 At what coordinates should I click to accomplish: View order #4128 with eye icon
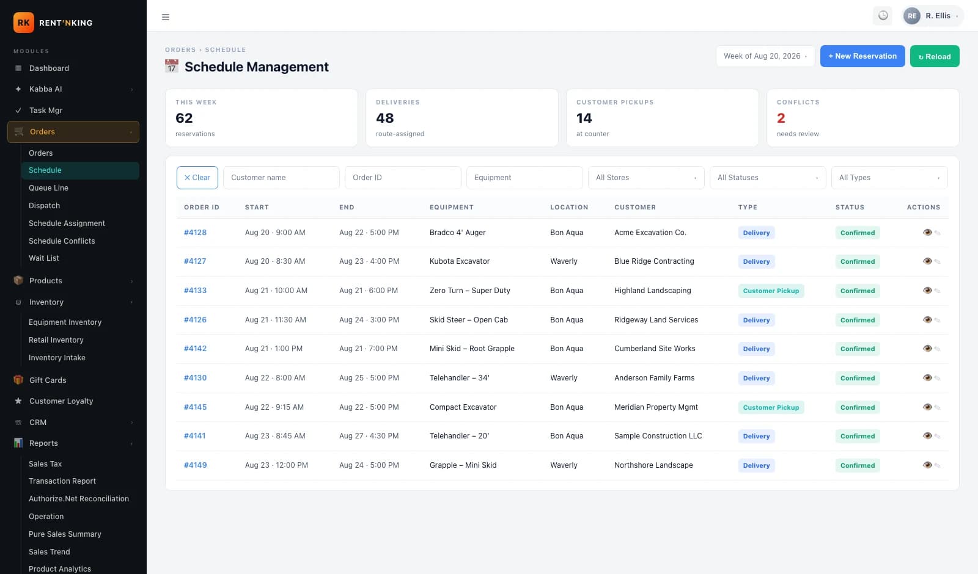pos(927,233)
